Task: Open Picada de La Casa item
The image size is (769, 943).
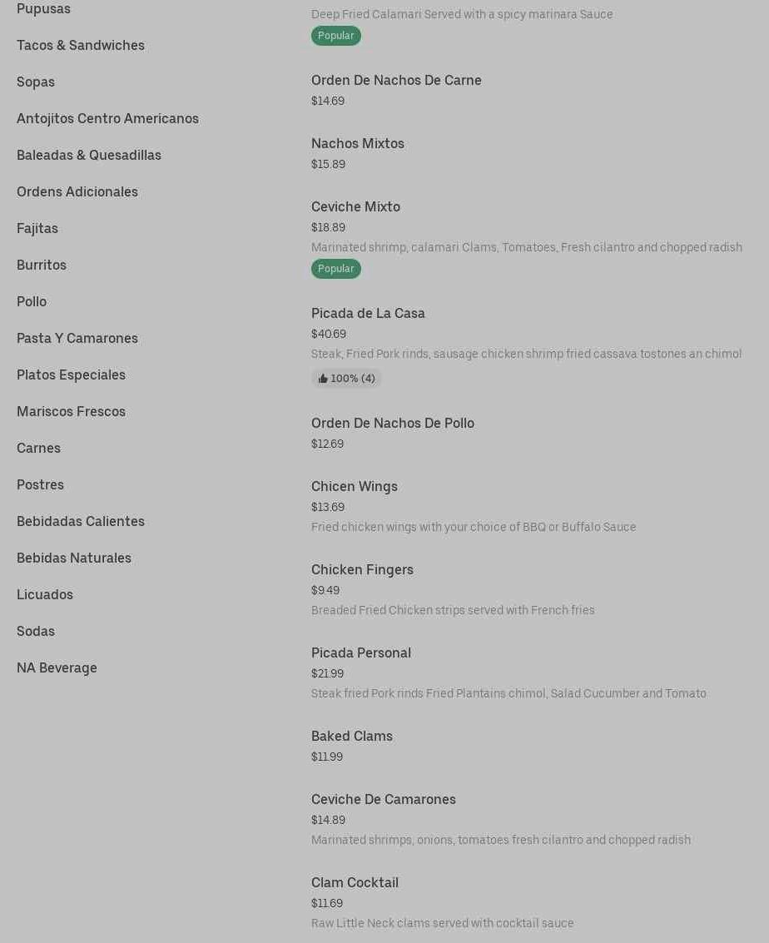Action: 368,313
